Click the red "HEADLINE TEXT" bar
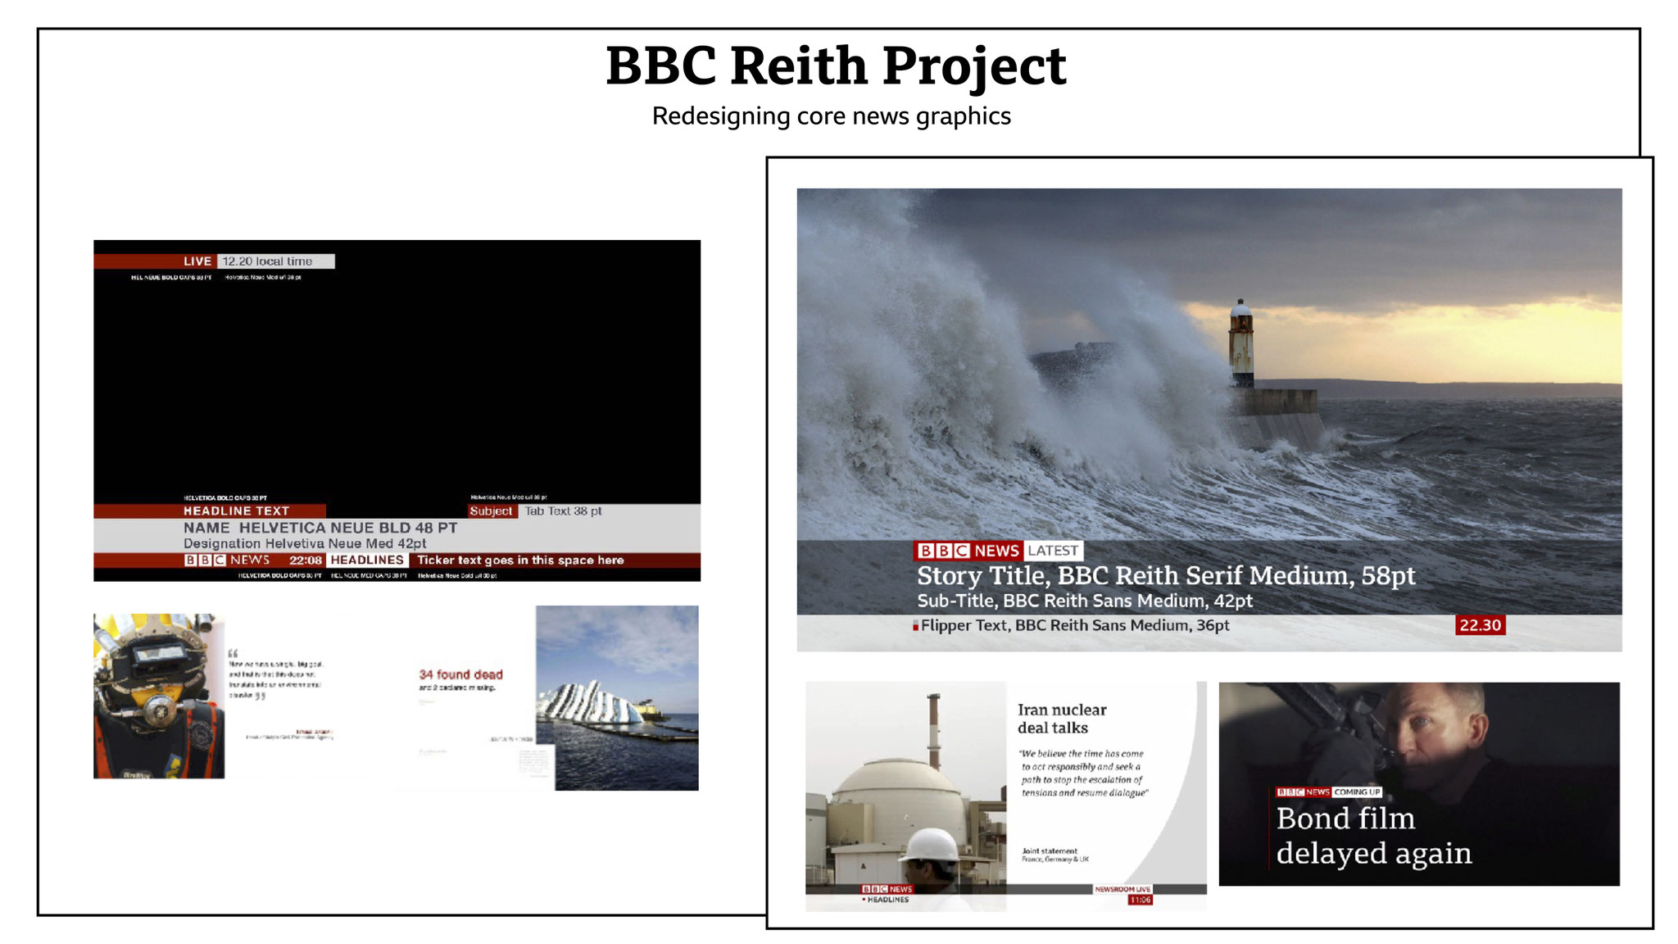Viewport: 1678px width, 944px height. point(210,511)
